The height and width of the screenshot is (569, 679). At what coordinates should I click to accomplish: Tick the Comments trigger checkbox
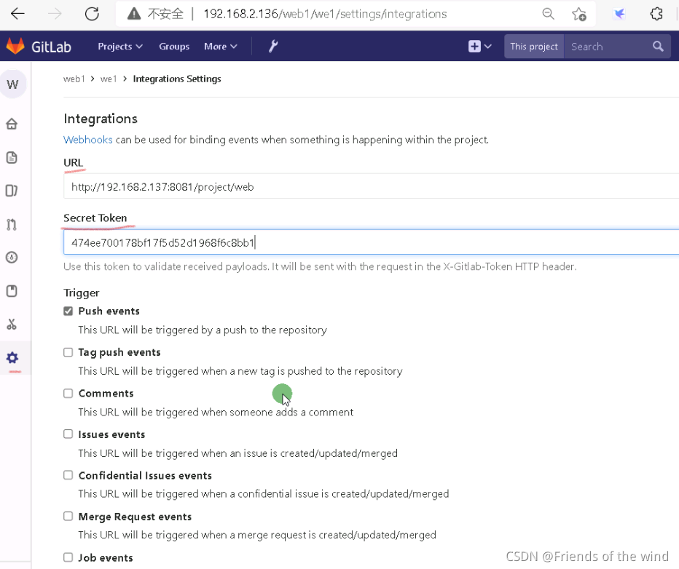click(x=68, y=394)
